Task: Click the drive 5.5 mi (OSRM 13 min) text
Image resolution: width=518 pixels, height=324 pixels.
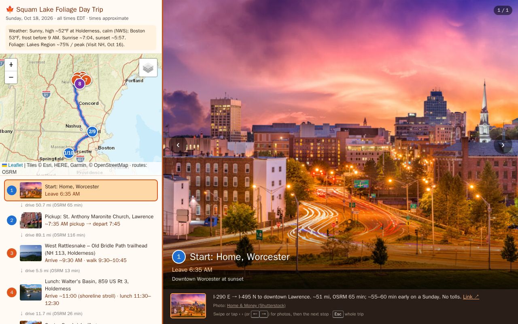Action: [52, 271]
